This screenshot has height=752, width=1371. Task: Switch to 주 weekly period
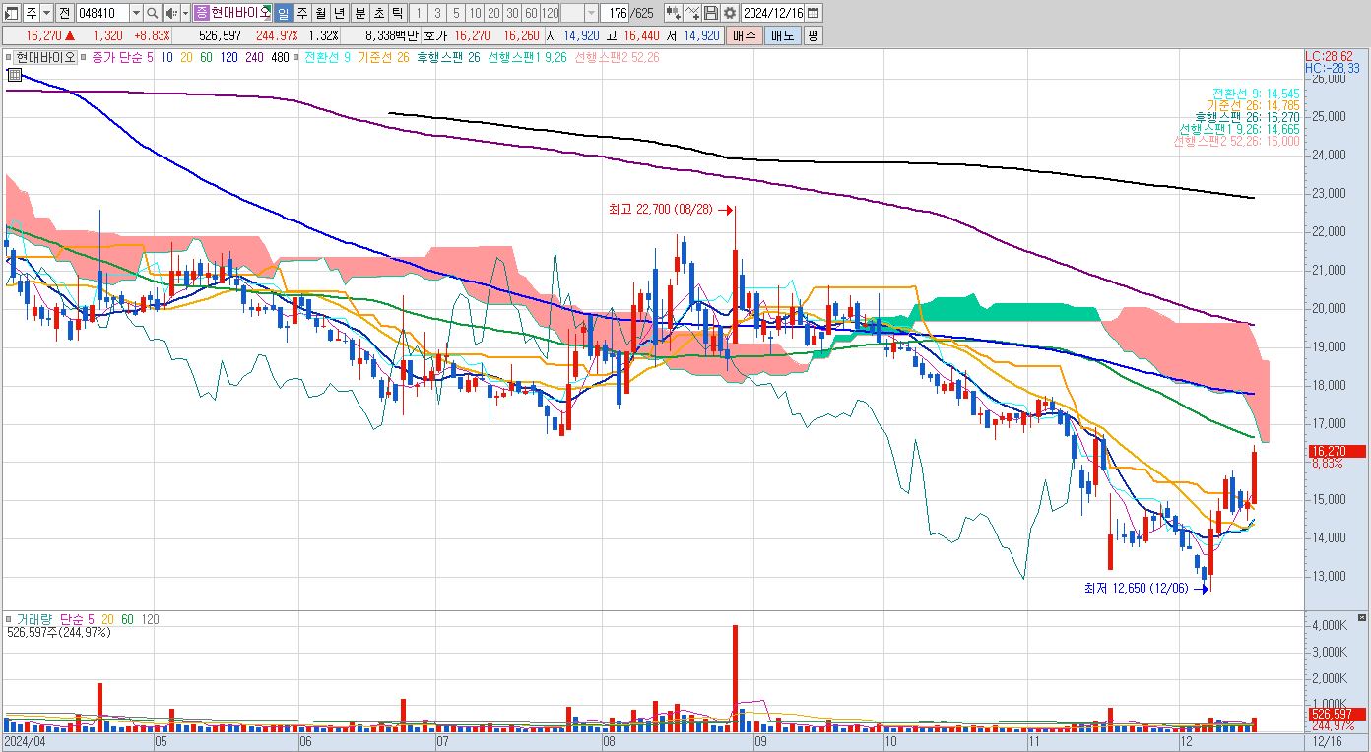pyautogui.click(x=301, y=13)
